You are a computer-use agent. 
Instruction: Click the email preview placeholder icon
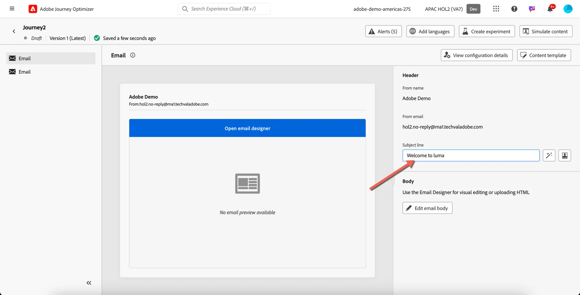[x=247, y=183]
